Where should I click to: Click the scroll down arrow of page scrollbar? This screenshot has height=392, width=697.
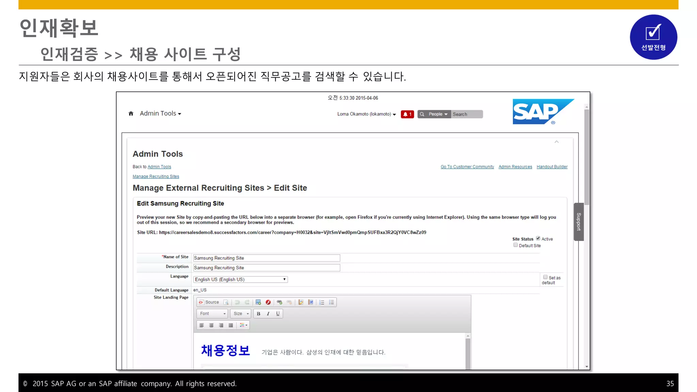coord(587,366)
